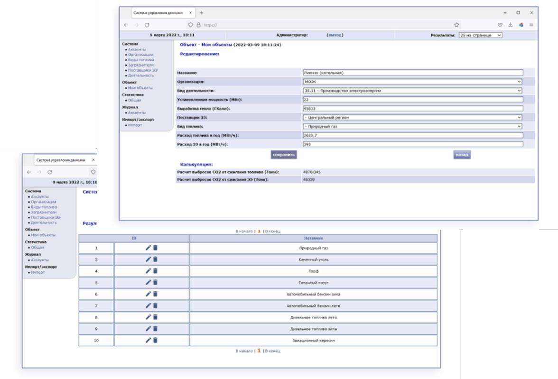558x379 pixels.
Task: Delete the Природный газ row with trash icon
Action: [x=155, y=248]
